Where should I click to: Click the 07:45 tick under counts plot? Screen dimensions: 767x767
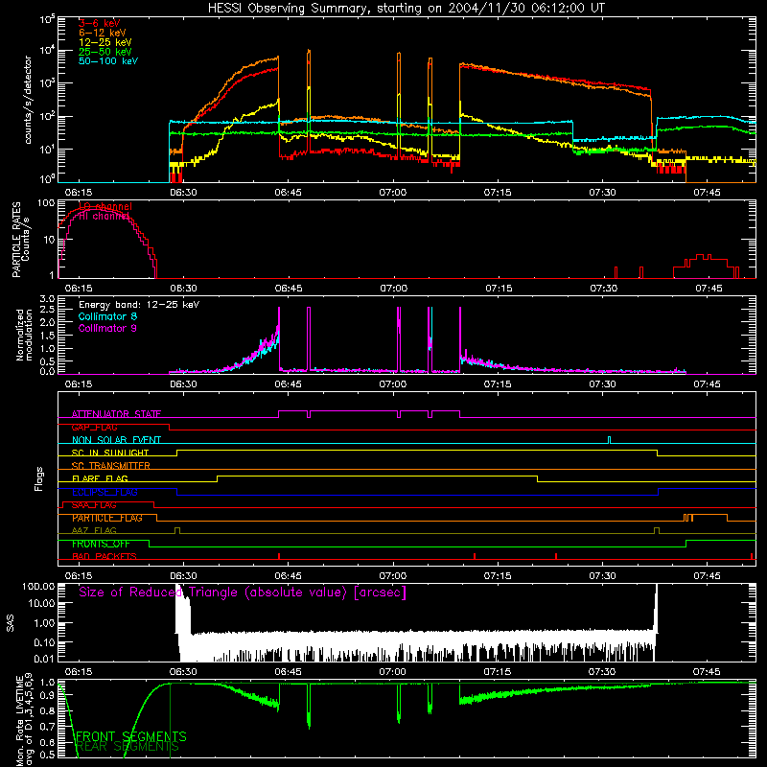click(707, 193)
